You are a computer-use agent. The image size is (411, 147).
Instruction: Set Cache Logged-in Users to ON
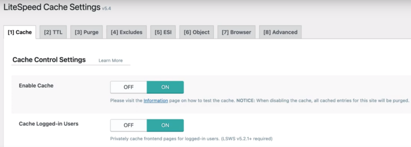click(165, 125)
